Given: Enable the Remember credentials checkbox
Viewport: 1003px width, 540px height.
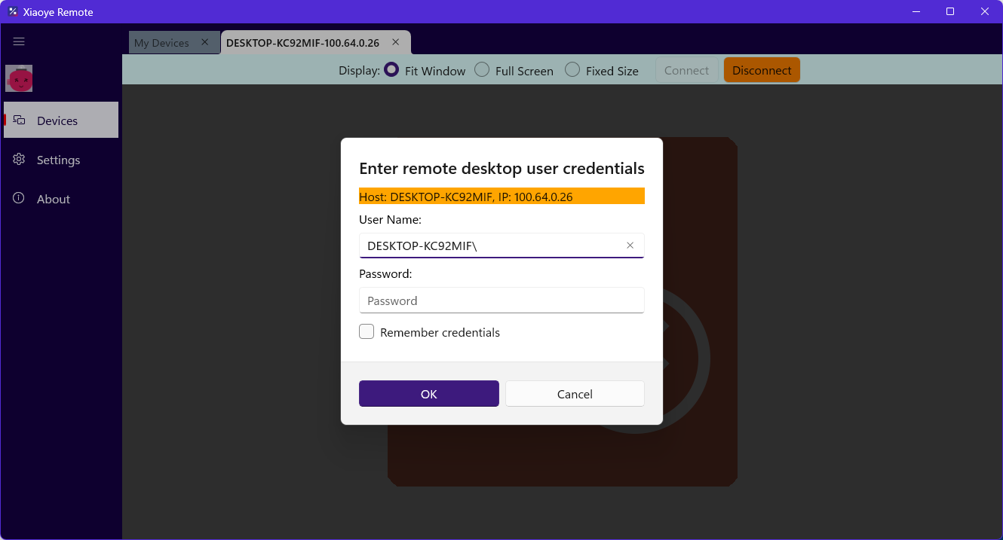Looking at the screenshot, I should [x=367, y=331].
